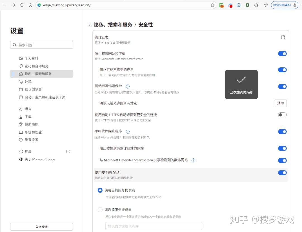
Task: Click the 清除以前允许的所有站点 text
Action: point(118,103)
